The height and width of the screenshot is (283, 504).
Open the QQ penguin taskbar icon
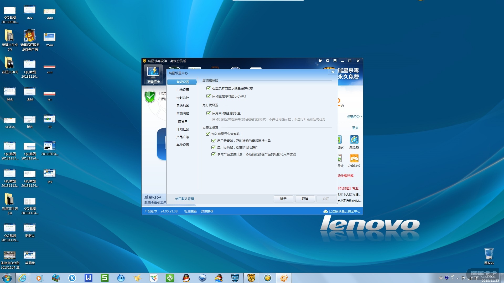tap(186, 278)
